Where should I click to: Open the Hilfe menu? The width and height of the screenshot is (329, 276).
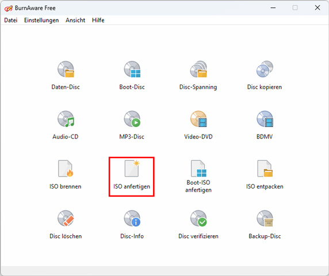coord(98,20)
